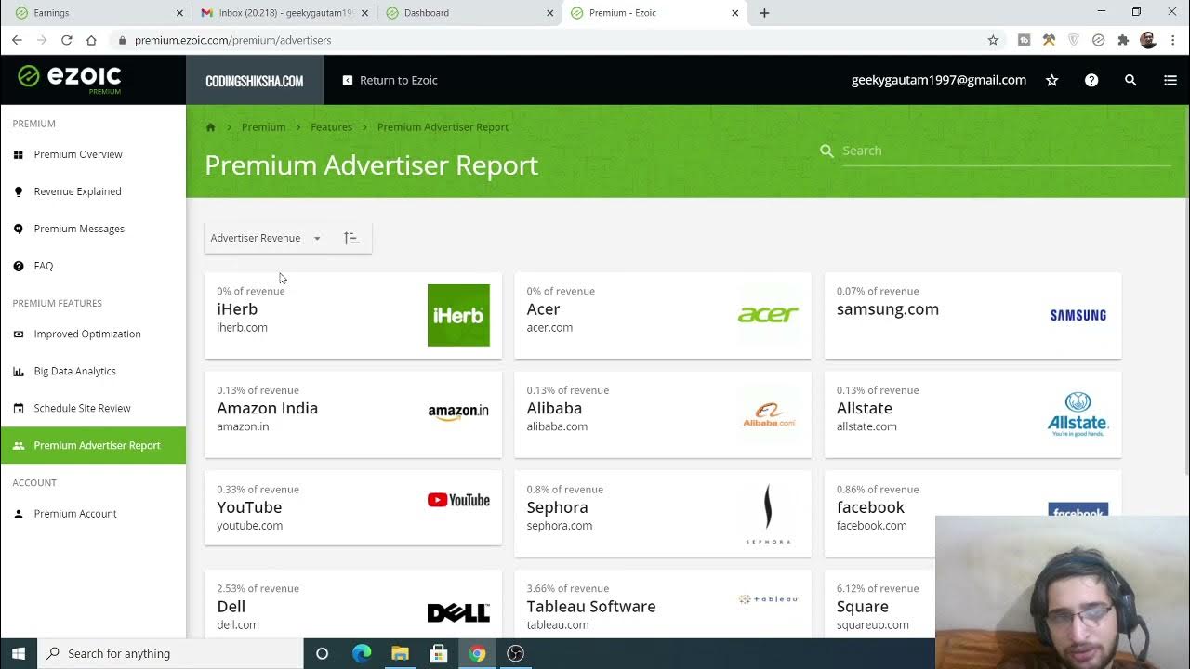The image size is (1190, 669).
Task: Expand the Advertiser Revenue dropdown
Action: click(265, 239)
